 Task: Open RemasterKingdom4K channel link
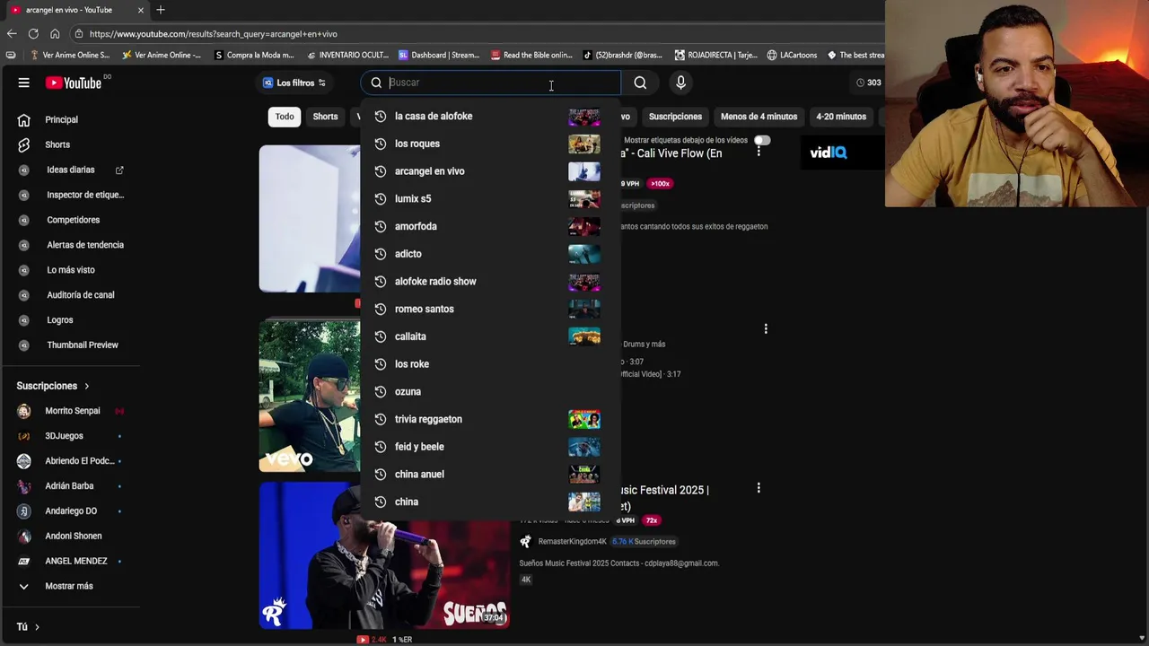point(571,542)
